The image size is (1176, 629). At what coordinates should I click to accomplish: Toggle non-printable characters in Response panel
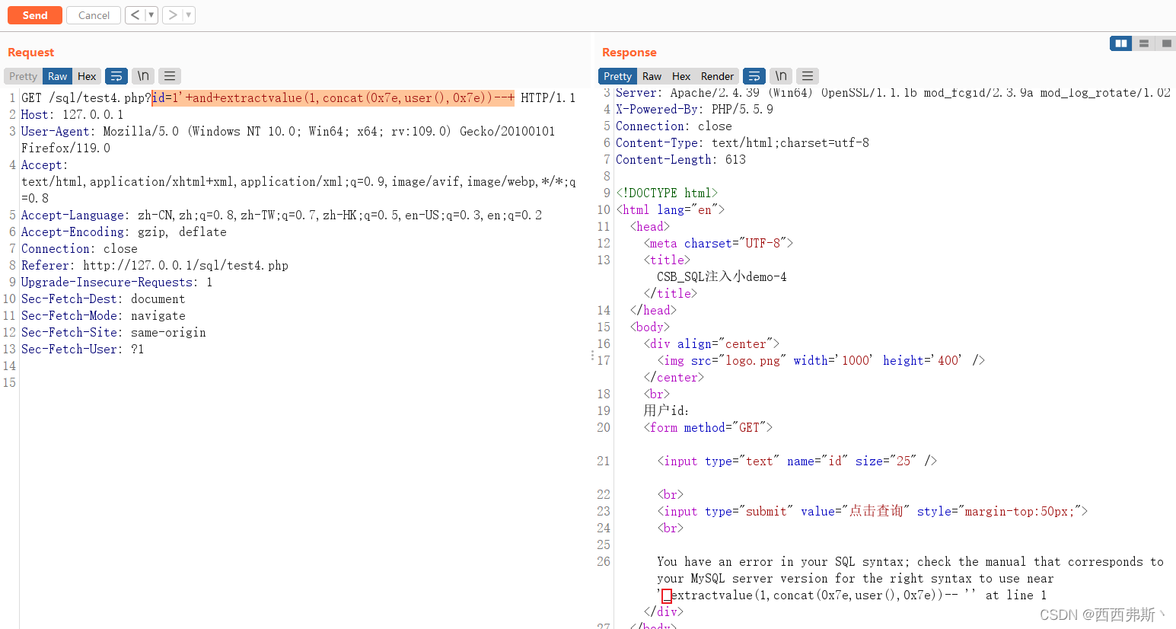click(781, 76)
